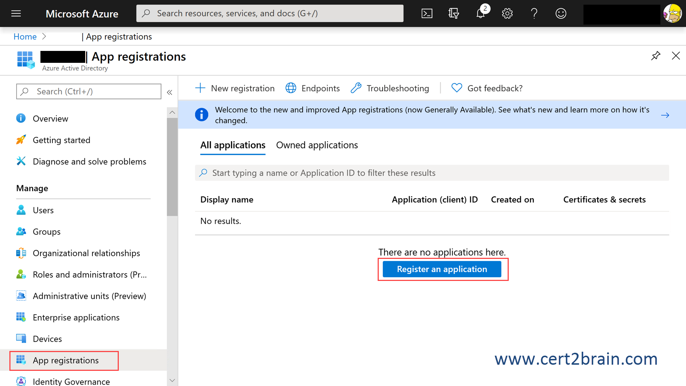
Task: Open Directory and subscription filter icon
Action: tap(453, 14)
